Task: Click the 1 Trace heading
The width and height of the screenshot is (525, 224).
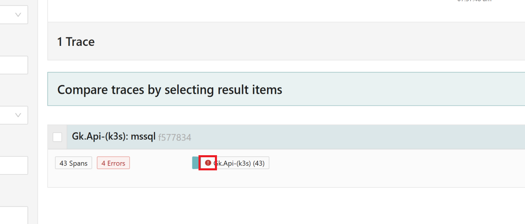Action: 76,42
